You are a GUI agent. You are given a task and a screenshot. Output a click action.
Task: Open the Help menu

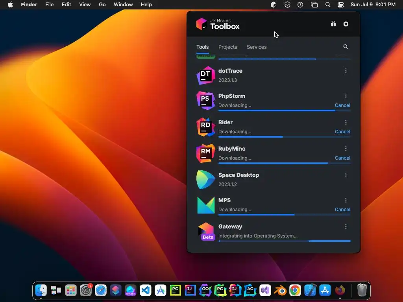click(x=146, y=5)
